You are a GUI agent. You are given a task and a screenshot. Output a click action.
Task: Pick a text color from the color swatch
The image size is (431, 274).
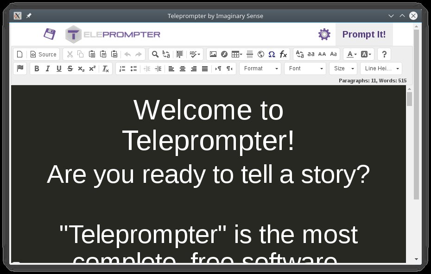click(x=350, y=54)
